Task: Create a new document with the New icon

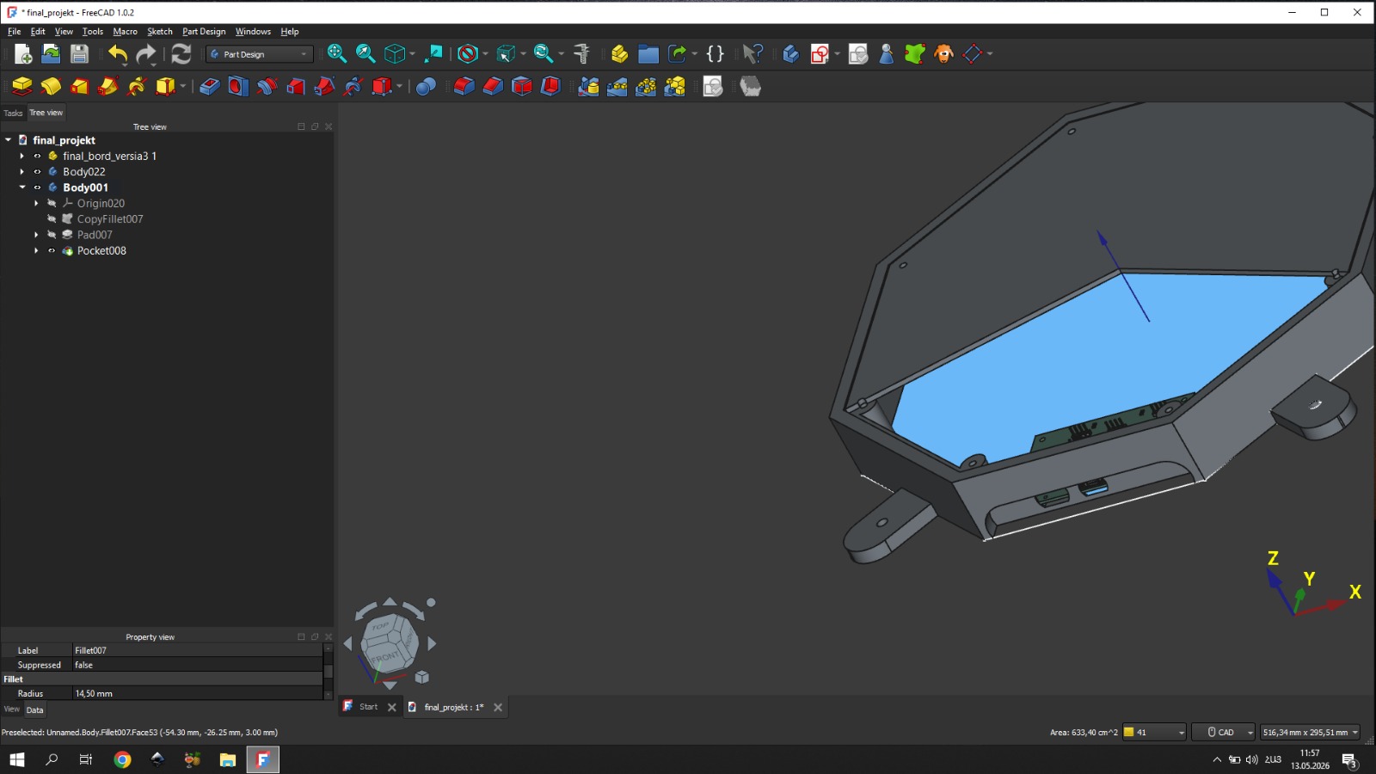Action: point(23,54)
